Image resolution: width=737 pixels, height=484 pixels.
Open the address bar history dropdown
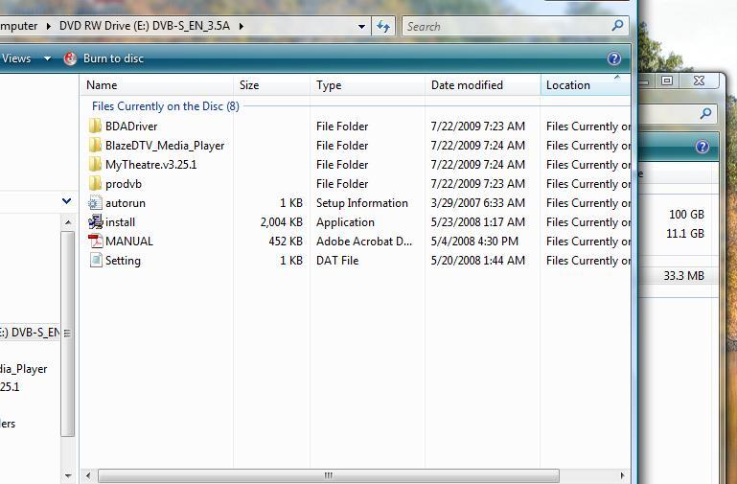point(361,27)
